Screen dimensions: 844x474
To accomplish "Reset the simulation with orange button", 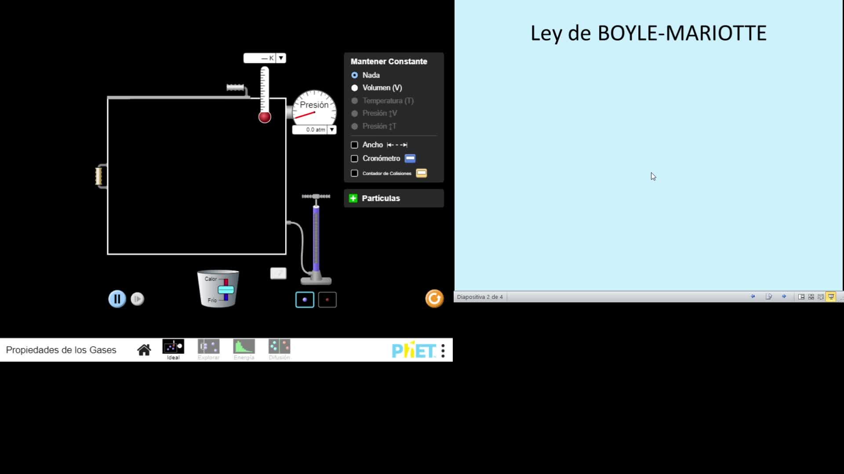I will pos(434,299).
